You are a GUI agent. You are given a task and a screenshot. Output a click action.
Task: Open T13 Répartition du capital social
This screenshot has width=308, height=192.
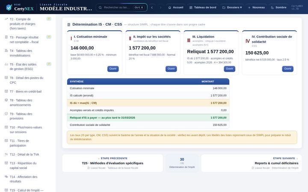coord(27,166)
